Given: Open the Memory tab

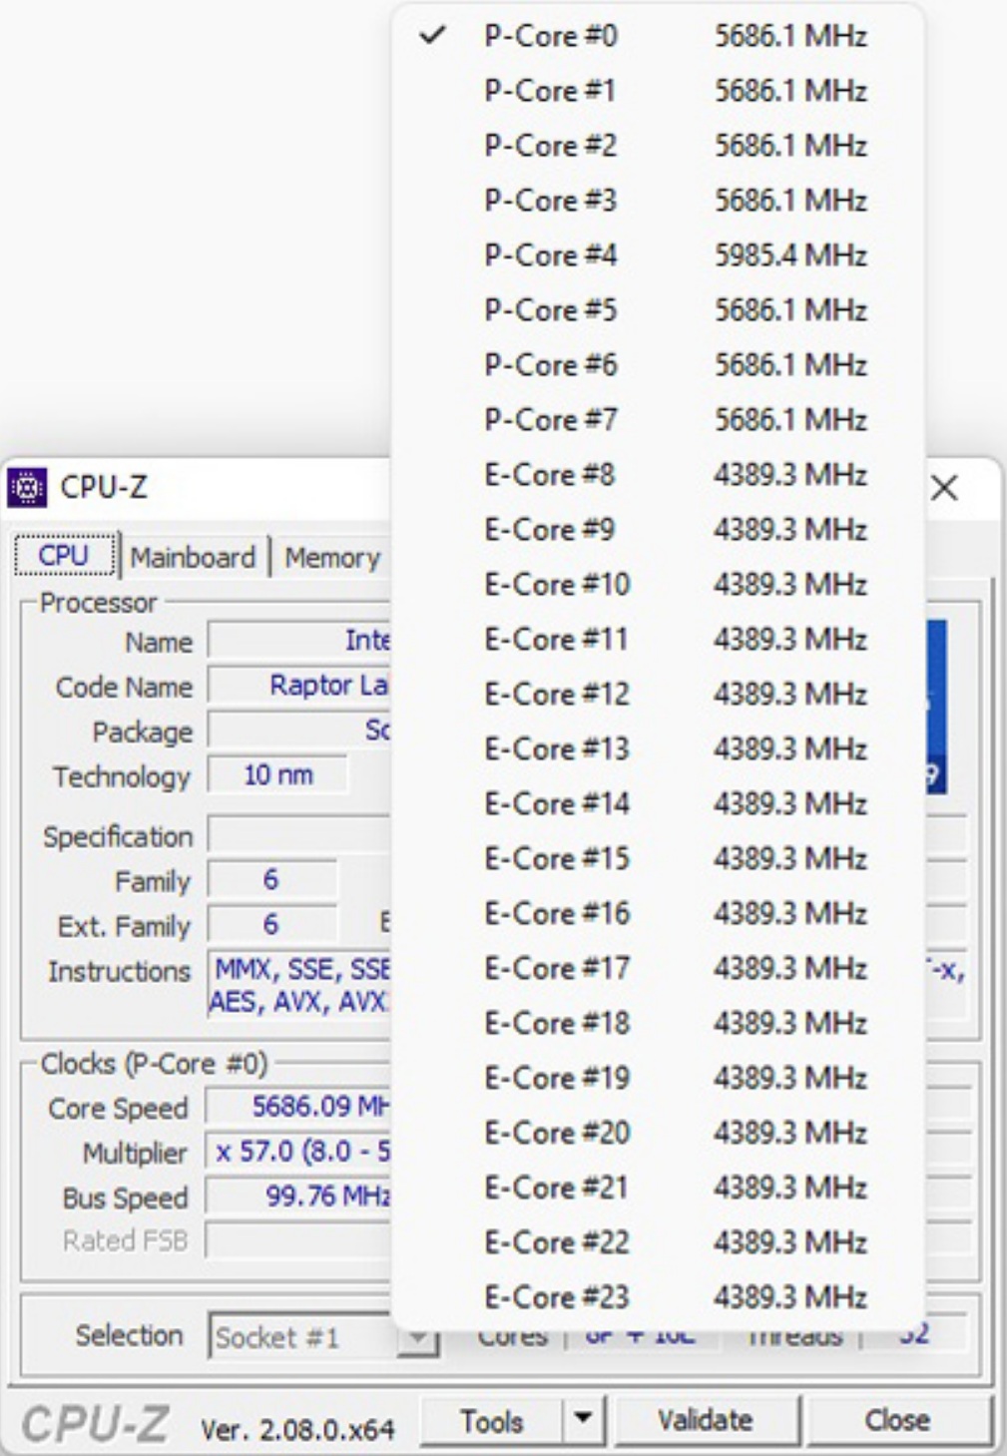Looking at the screenshot, I should point(332,558).
